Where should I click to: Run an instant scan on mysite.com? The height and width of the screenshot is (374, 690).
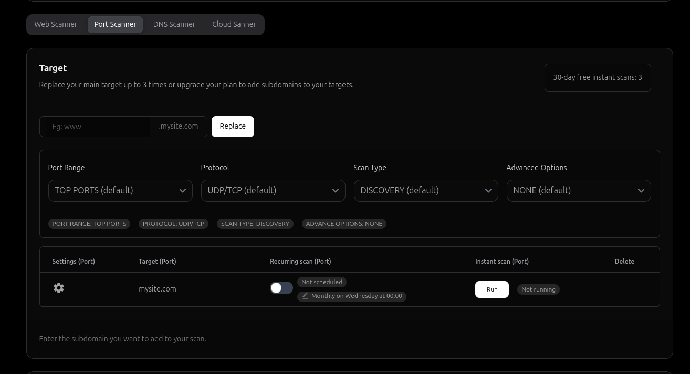point(492,289)
